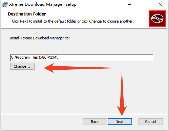Focus the install path input field
This screenshot has width=169, height=131.
click(x=82, y=58)
